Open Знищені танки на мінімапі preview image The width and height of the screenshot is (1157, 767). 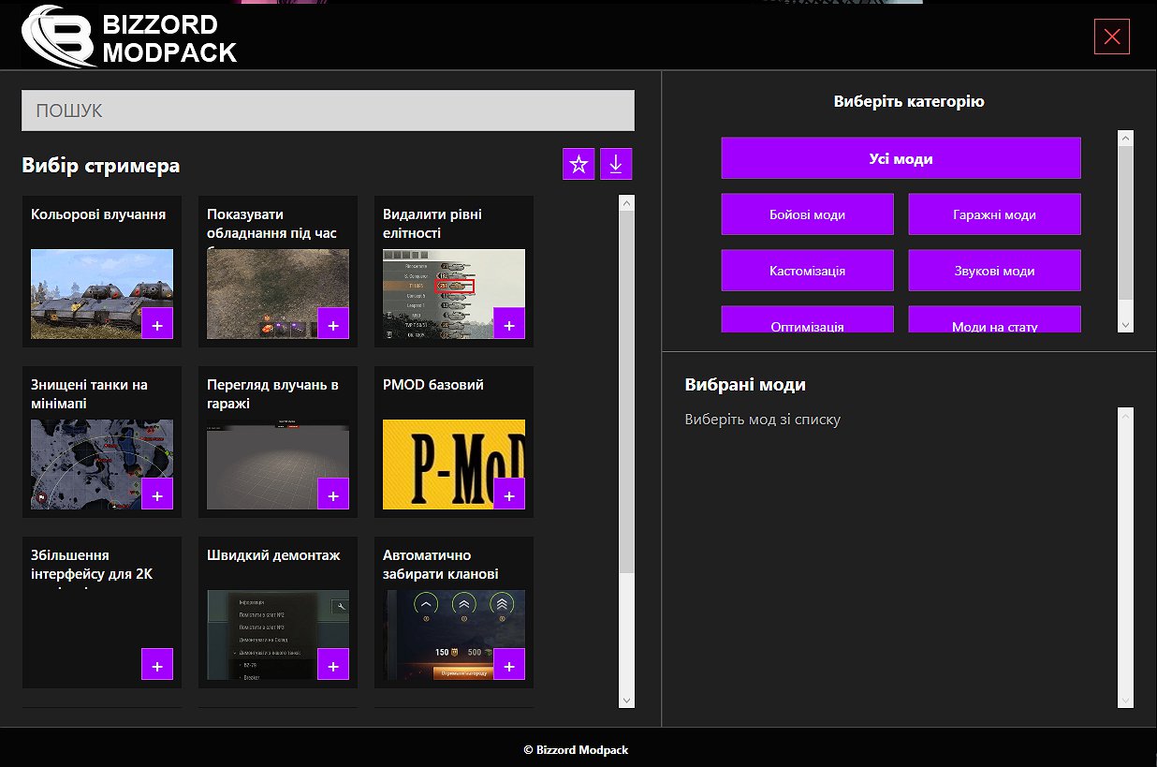(102, 465)
